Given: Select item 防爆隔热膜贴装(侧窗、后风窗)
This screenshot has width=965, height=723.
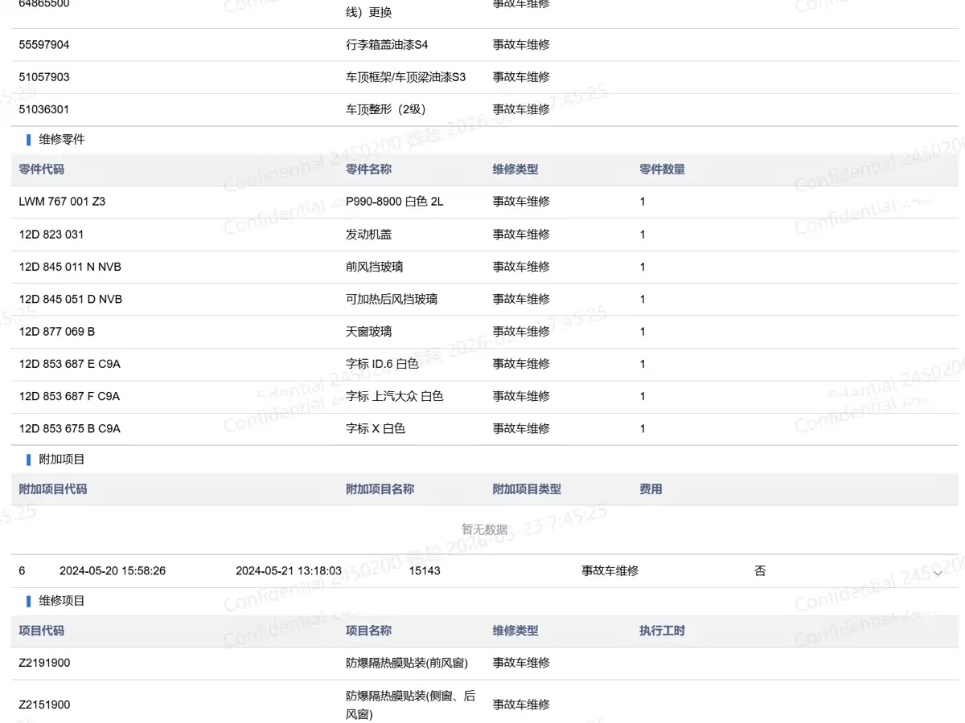Looking at the screenshot, I should coord(411,705).
